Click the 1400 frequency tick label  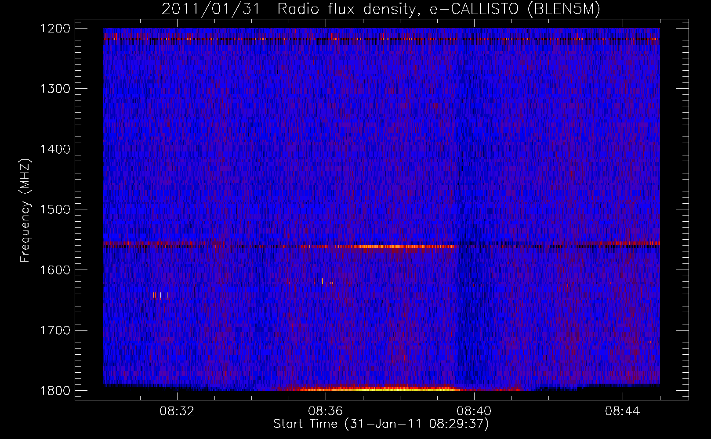[x=55, y=149]
